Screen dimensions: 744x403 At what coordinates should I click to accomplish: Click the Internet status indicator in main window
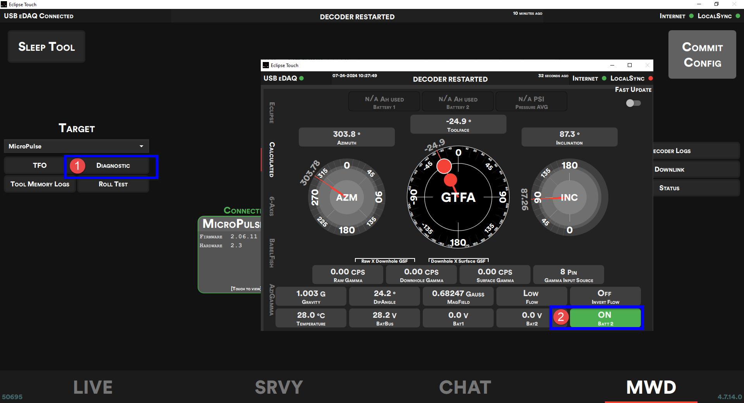click(691, 16)
